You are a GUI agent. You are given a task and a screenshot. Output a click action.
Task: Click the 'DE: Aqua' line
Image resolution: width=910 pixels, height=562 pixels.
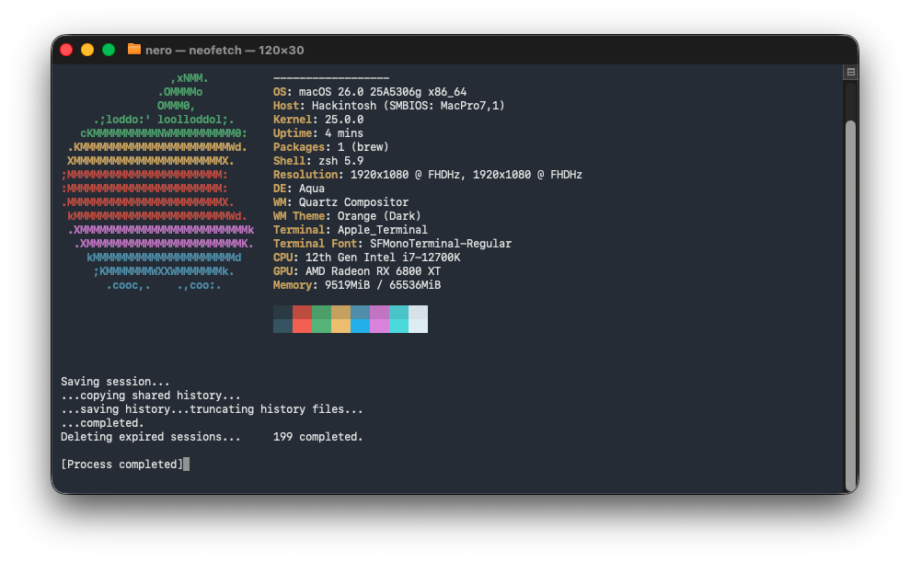pyautogui.click(x=299, y=189)
